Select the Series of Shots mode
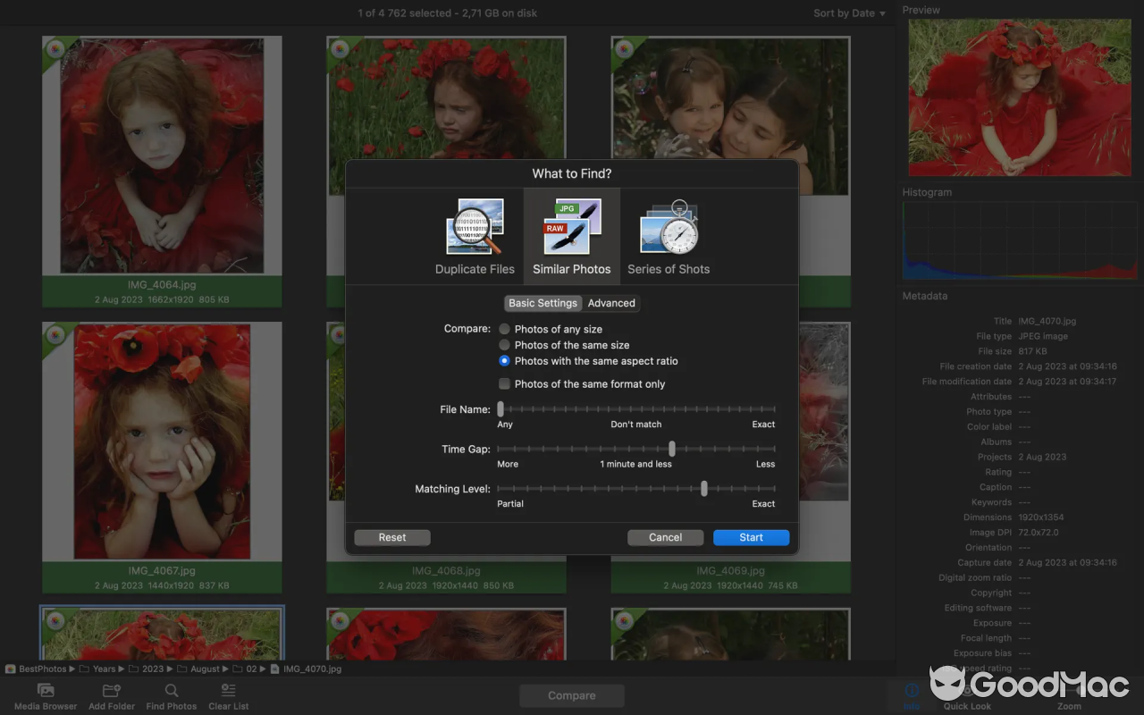1144x715 pixels. click(669, 234)
